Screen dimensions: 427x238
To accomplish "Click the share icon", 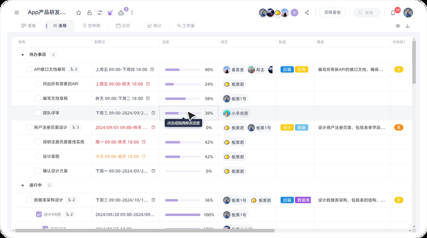I will [x=307, y=13].
